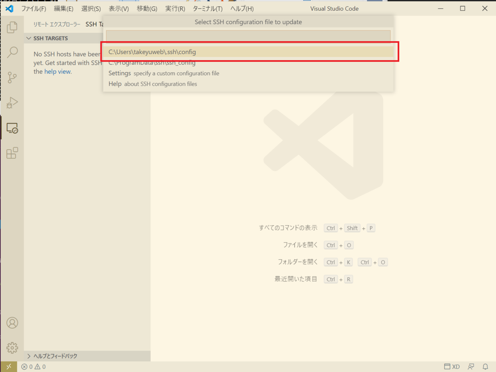The height and width of the screenshot is (372, 496).
Task: Collapse the SSH TARGETS section
Action: (29, 38)
